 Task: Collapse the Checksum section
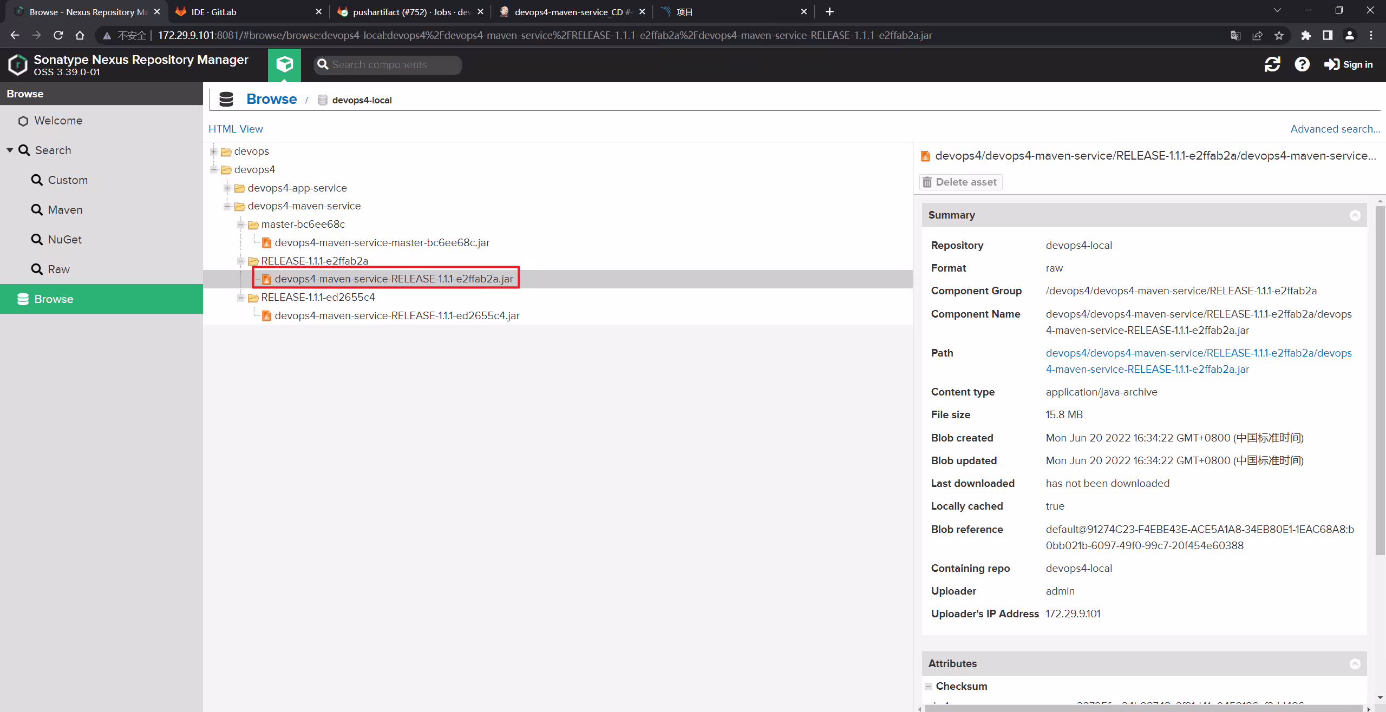point(929,686)
